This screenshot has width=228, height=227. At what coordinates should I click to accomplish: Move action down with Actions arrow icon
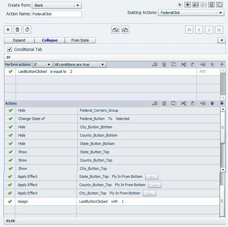coord(222,103)
